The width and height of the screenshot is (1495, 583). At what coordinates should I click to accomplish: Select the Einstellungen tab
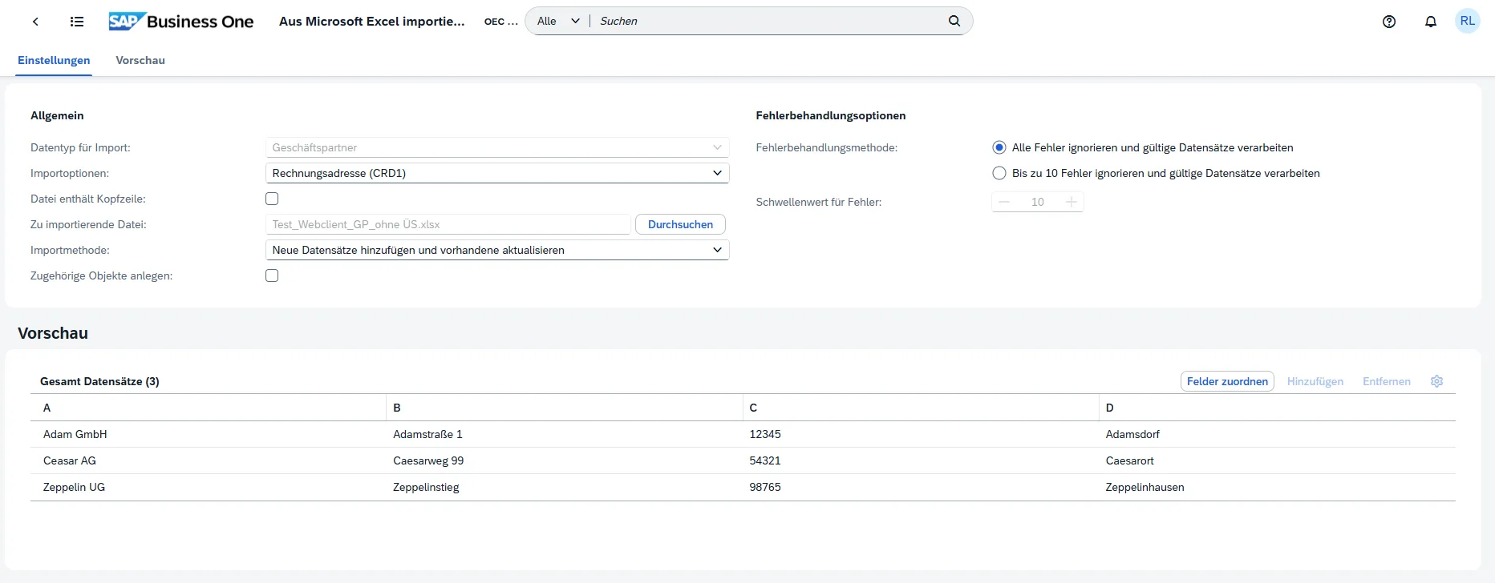[54, 60]
